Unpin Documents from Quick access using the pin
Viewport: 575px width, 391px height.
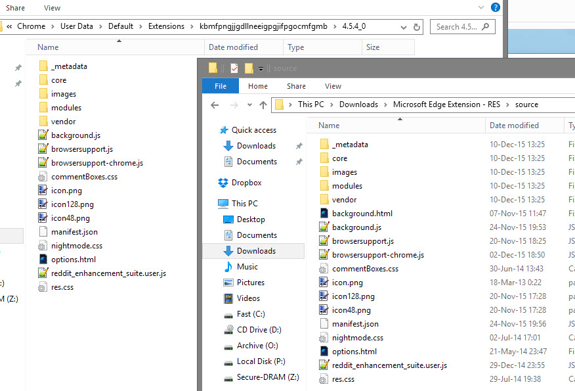click(299, 162)
